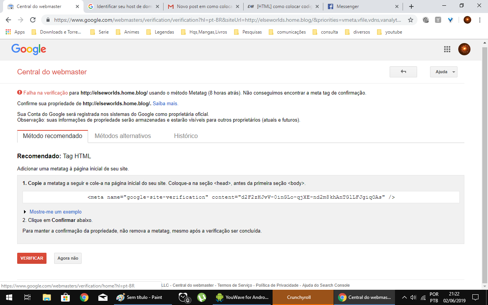Open the Ajuda dropdown
The image size is (488, 305).
click(x=444, y=72)
